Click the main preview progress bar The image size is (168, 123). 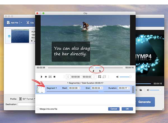click(x=143, y=83)
